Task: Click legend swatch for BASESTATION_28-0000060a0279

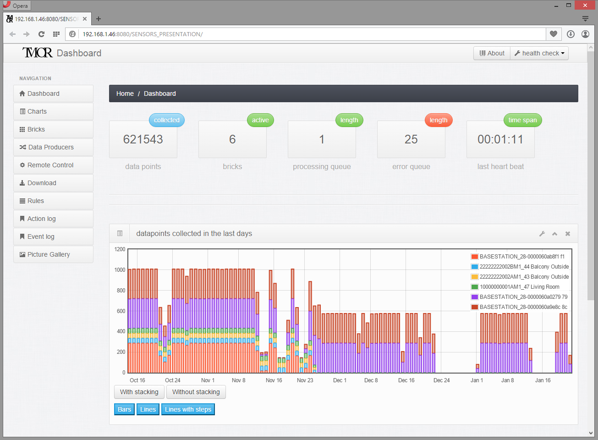Action: [x=475, y=297]
